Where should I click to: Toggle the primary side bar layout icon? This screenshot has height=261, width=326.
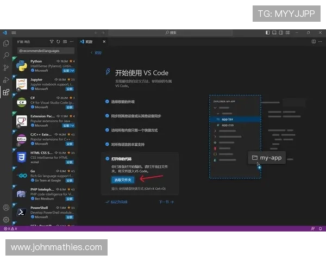[267, 33]
